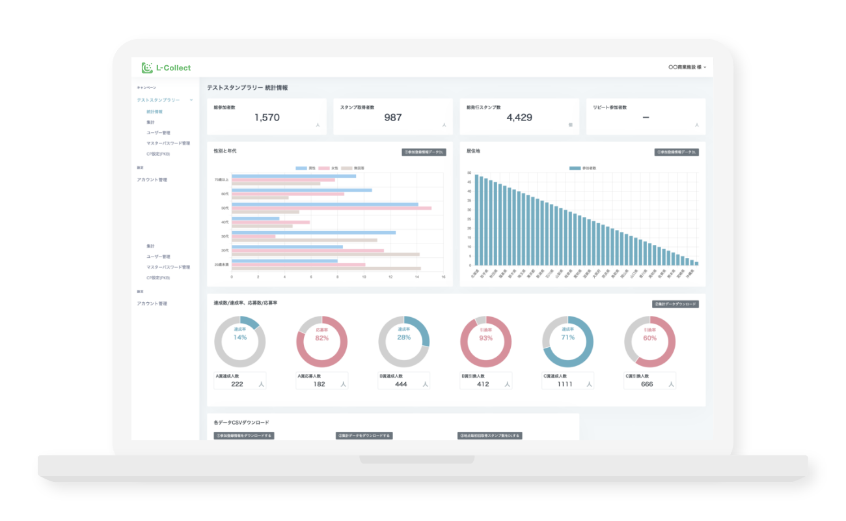Toggle the 参加者数 legend in 居住地 chart
This screenshot has width=846, height=521.
[x=582, y=168]
